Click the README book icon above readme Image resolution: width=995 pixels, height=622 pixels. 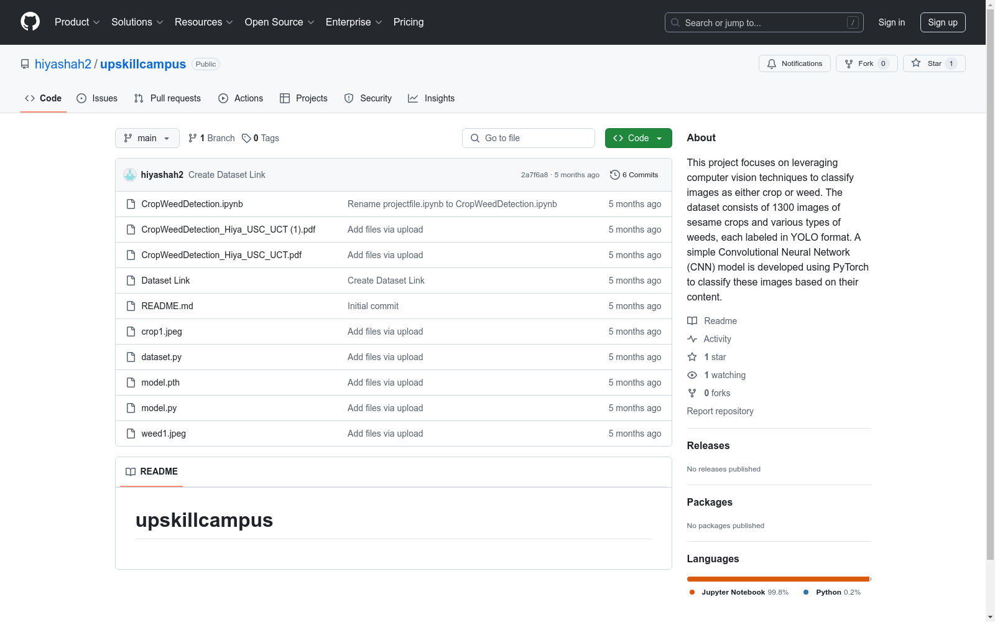pos(131,471)
